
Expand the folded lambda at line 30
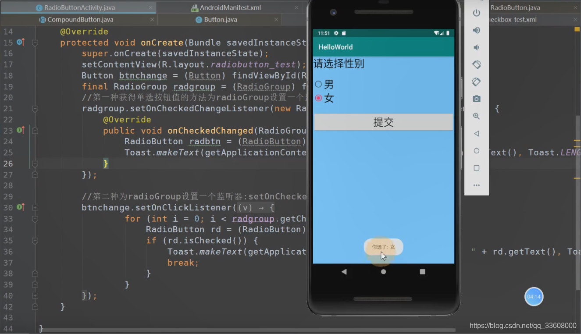coord(35,207)
